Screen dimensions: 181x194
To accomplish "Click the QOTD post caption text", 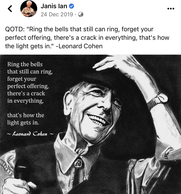I will 87,38.
